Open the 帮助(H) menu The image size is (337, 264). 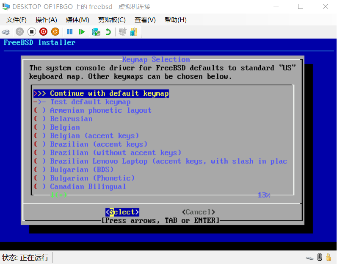[x=176, y=20]
